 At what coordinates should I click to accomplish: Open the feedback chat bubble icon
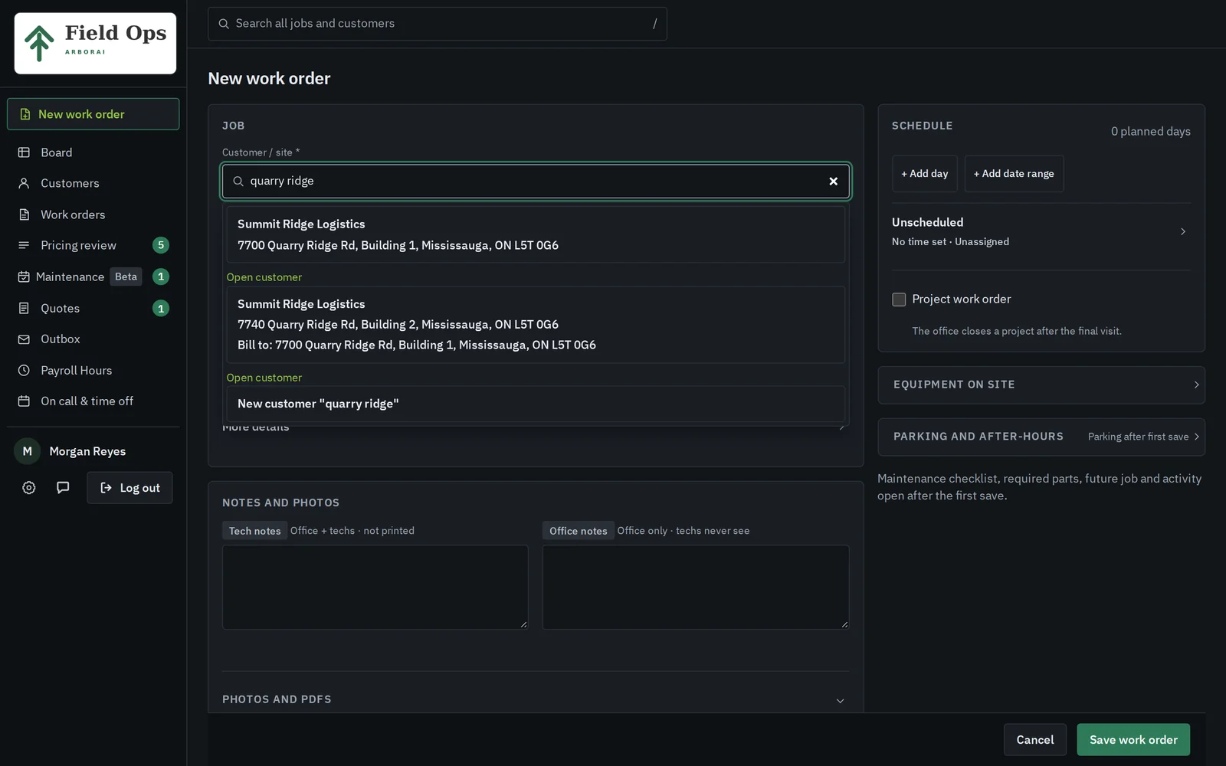pyautogui.click(x=63, y=488)
